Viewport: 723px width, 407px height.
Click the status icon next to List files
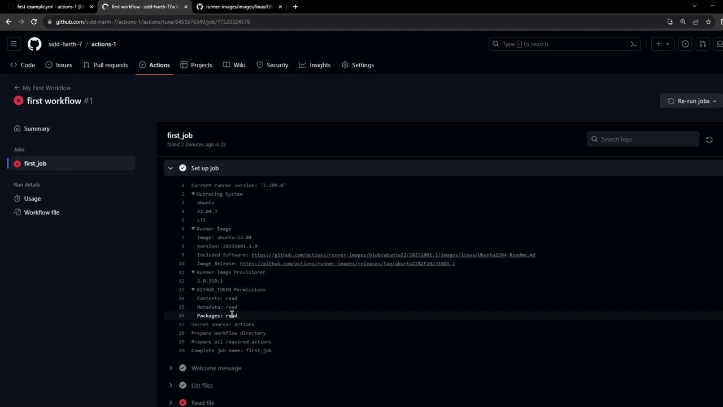(x=182, y=386)
